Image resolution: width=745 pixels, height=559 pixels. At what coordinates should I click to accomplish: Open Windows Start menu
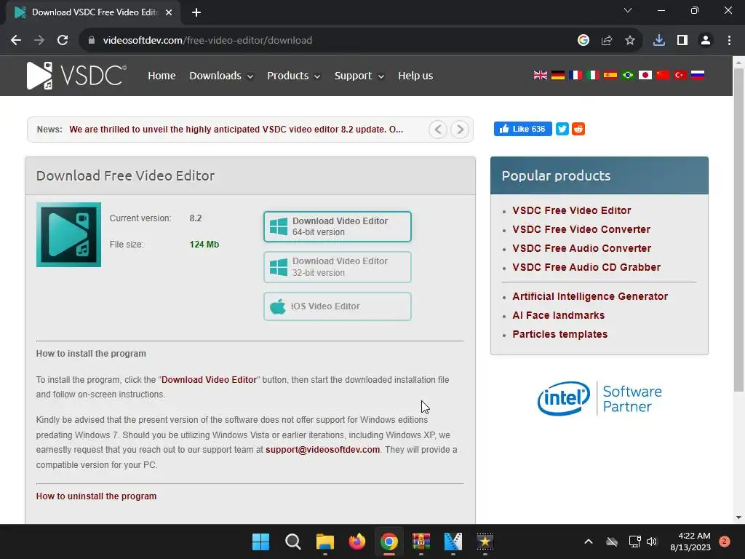pyautogui.click(x=261, y=542)
